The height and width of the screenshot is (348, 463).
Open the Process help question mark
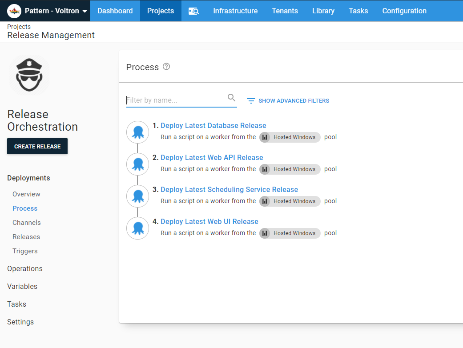(x=166, y=66)
